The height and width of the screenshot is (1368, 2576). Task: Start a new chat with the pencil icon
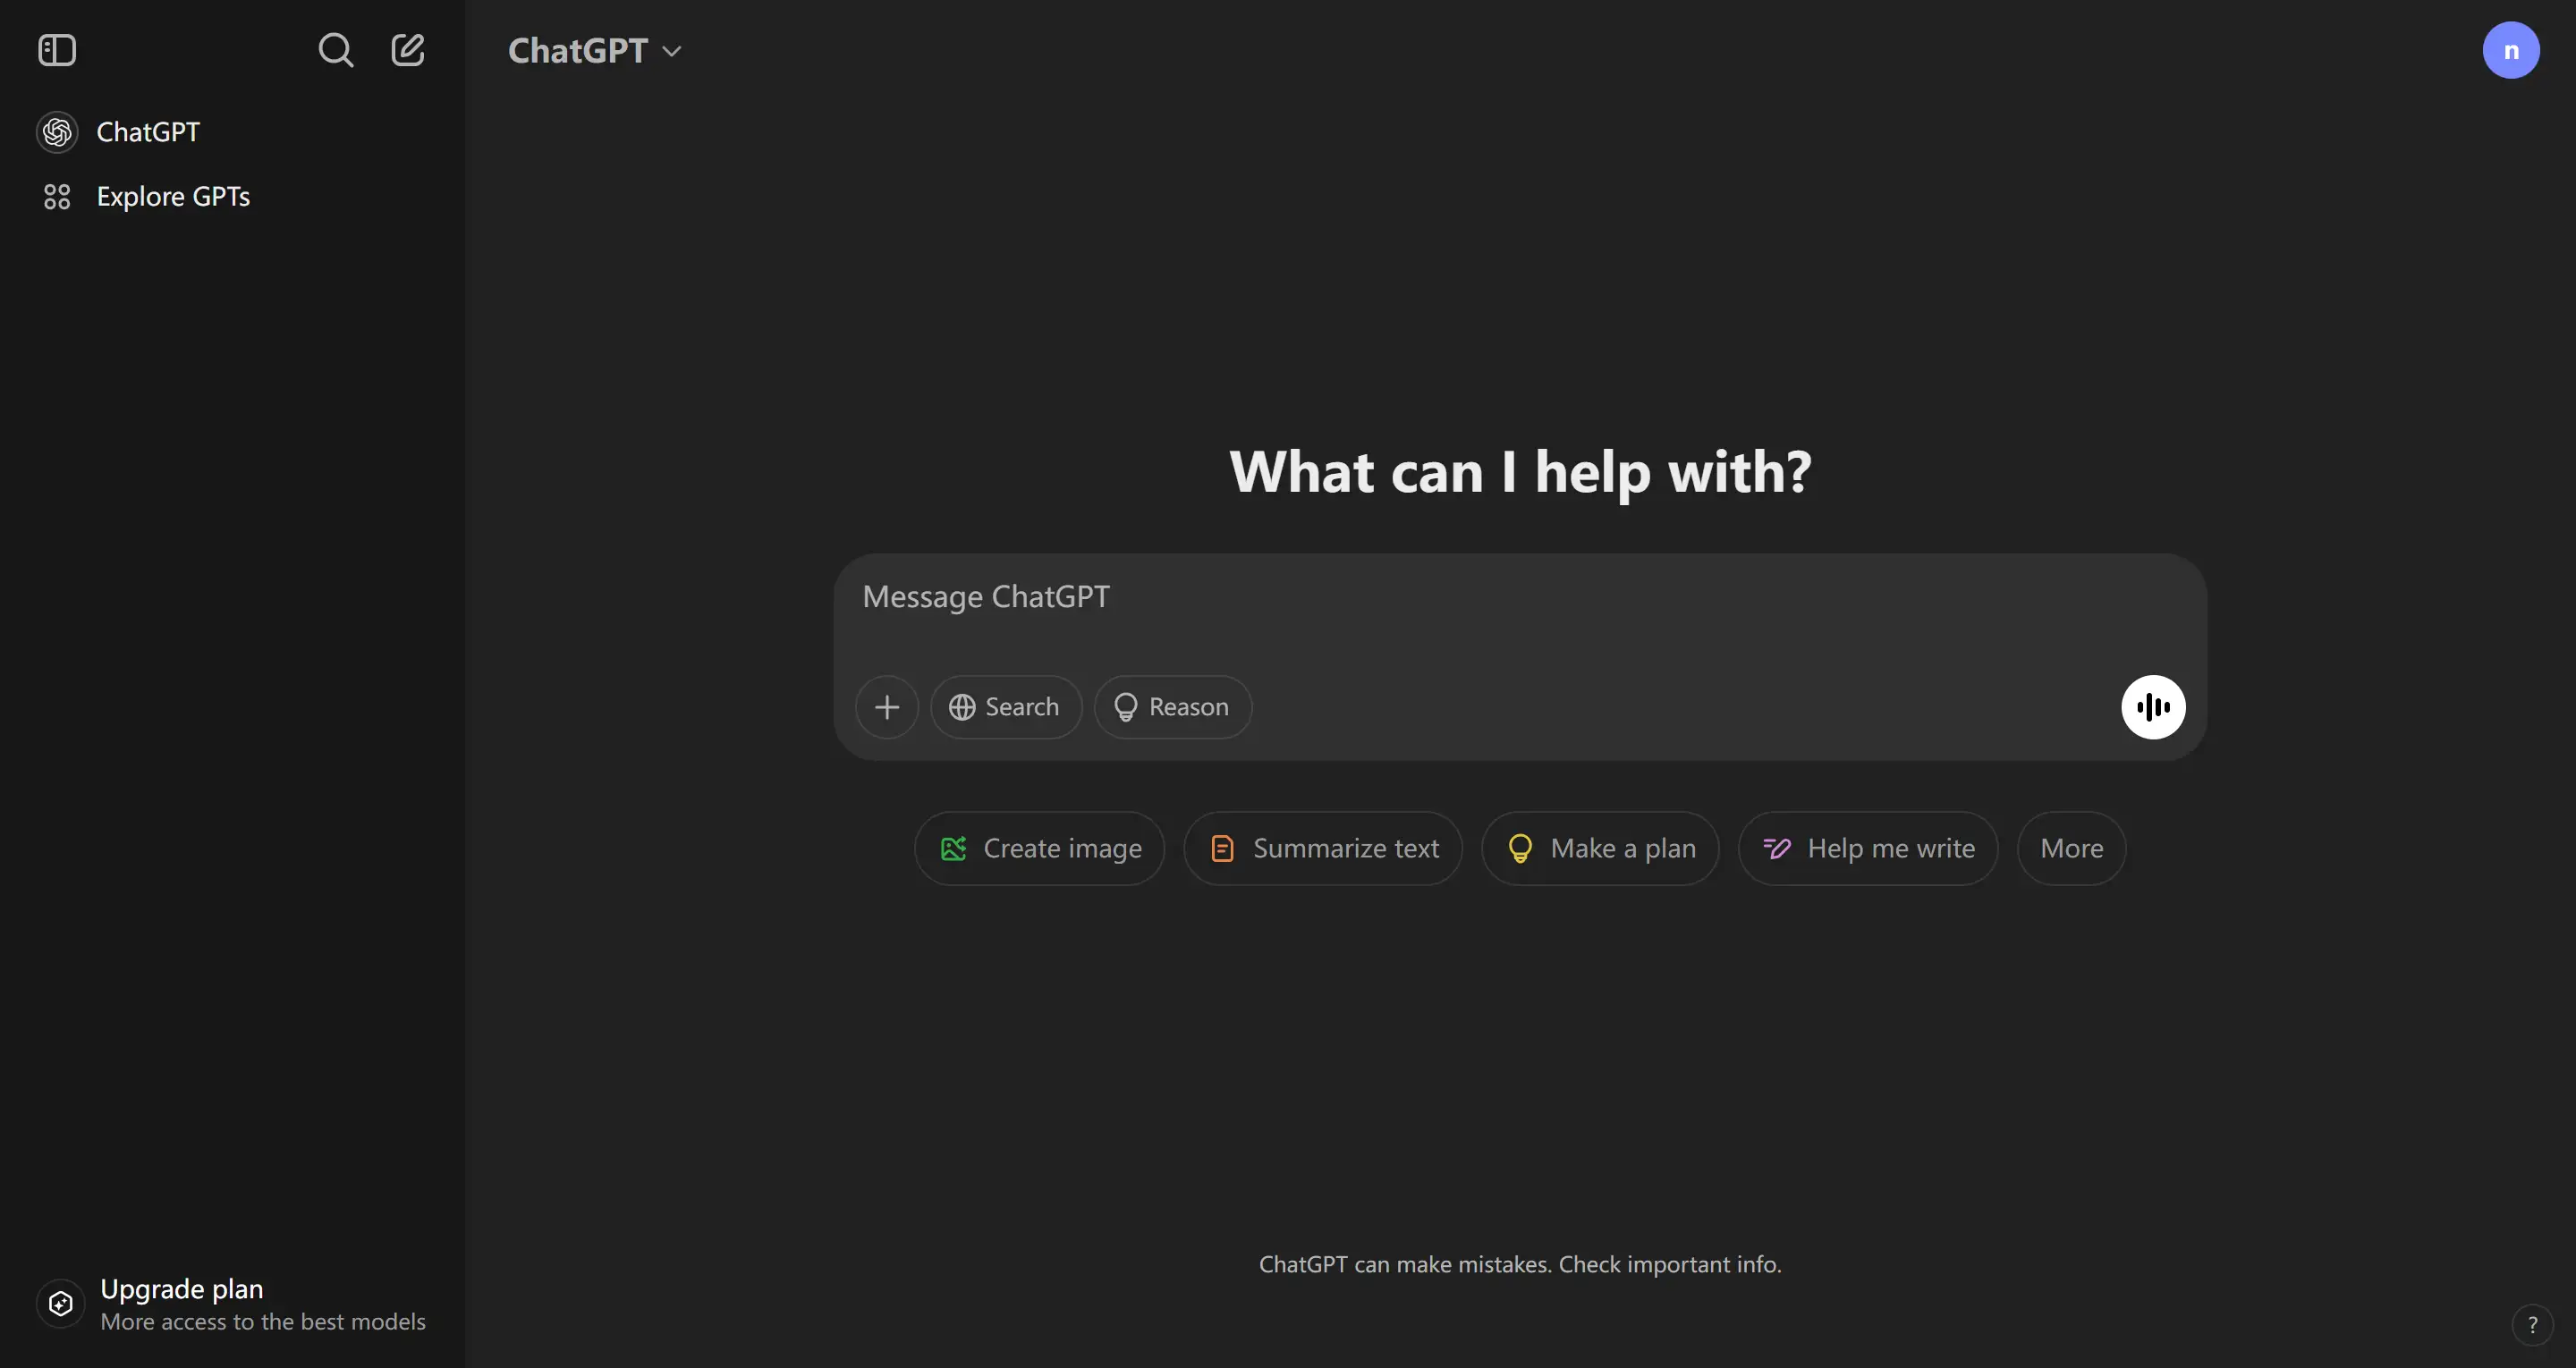[408, 50]
